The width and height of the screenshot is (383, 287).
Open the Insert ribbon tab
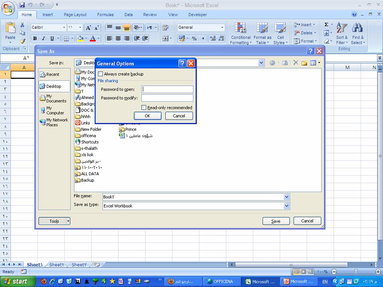pyautogui.click(x=47, y=15)
